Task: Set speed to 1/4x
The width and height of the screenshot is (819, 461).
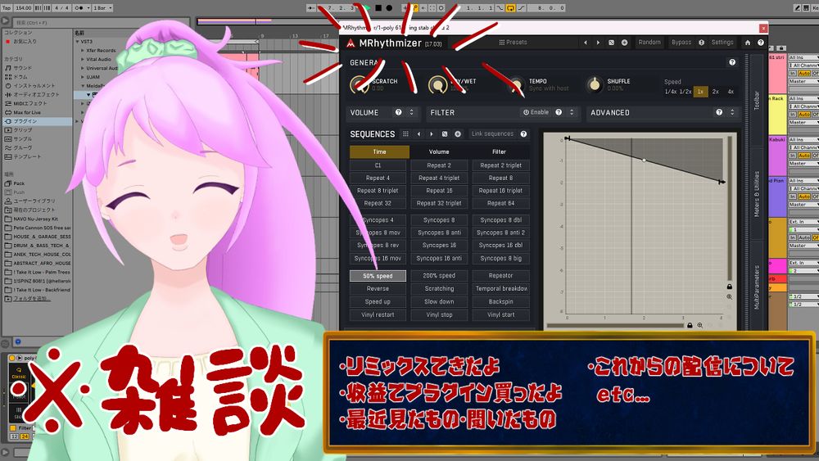Action: click(x=671, y=92)
